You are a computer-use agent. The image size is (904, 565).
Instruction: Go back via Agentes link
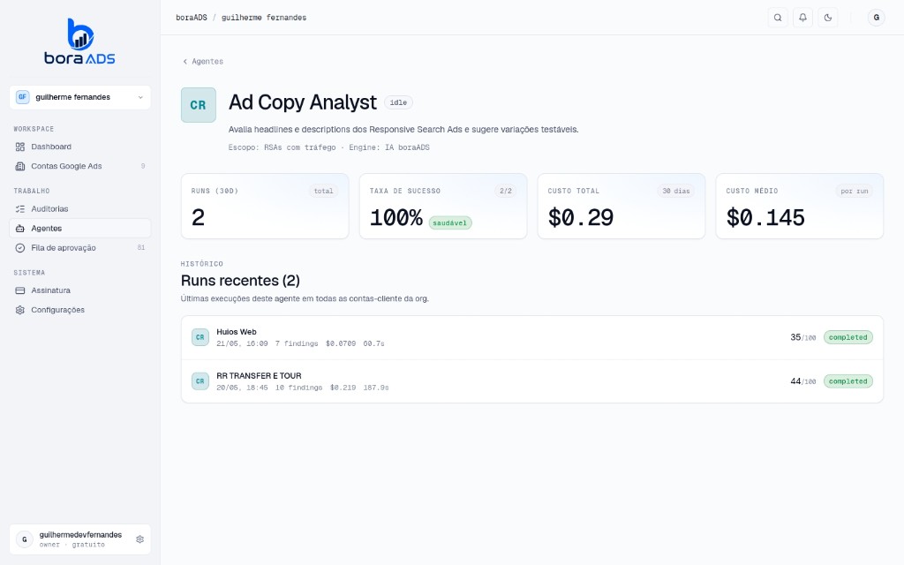[x=203, y=62]
